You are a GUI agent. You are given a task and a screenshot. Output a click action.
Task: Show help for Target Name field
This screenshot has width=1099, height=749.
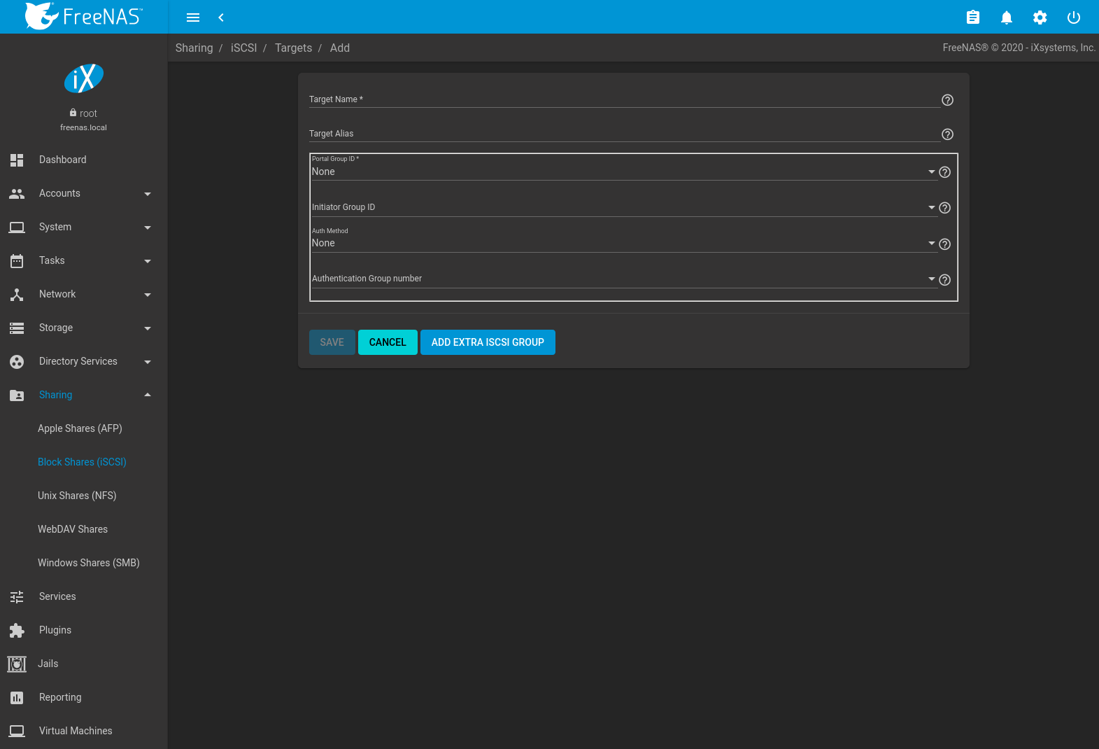pyautogui.click(x=947, y=100)
